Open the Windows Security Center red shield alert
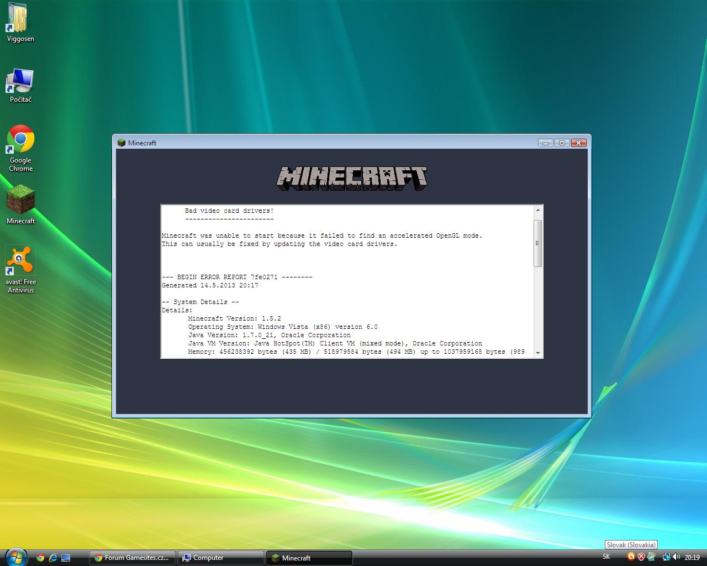Image resolution: width=707 pixels, height=566 pixels. [641, 557]
